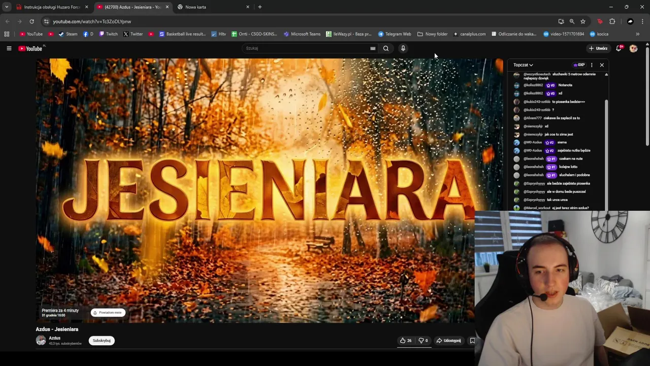Close the Nowa karta tab

tap(248, 7)
